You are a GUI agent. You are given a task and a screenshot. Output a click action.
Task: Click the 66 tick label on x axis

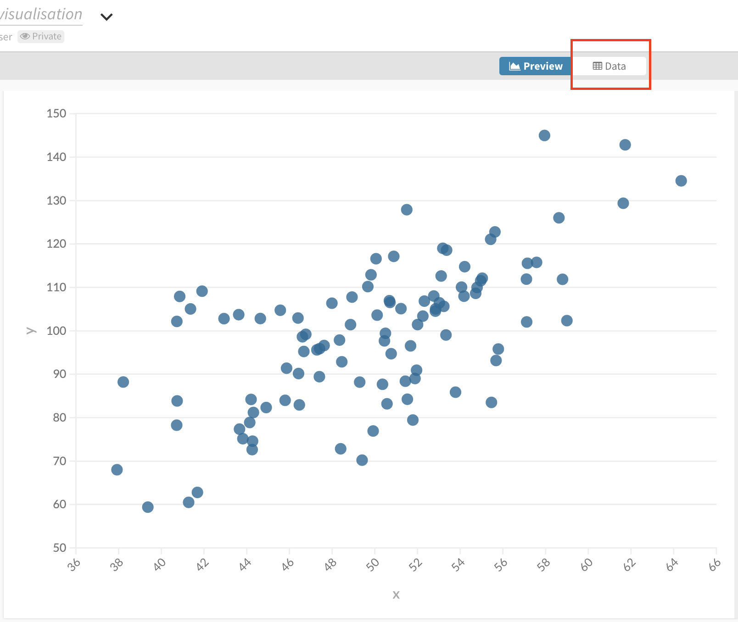coord(714,565)
